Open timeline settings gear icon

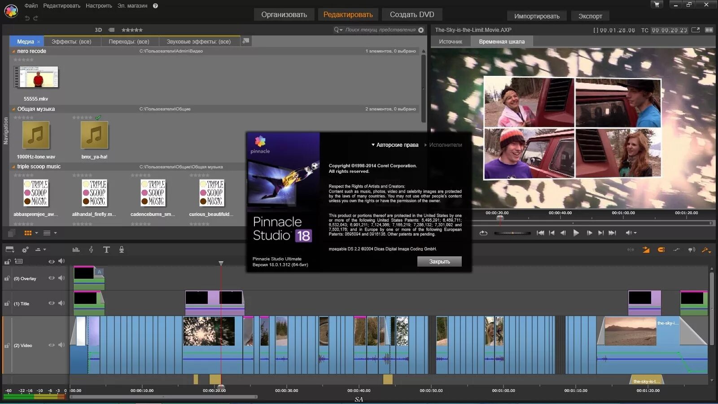[25, 250]
